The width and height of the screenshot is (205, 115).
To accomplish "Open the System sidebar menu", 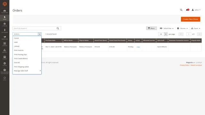I will 5,64.
